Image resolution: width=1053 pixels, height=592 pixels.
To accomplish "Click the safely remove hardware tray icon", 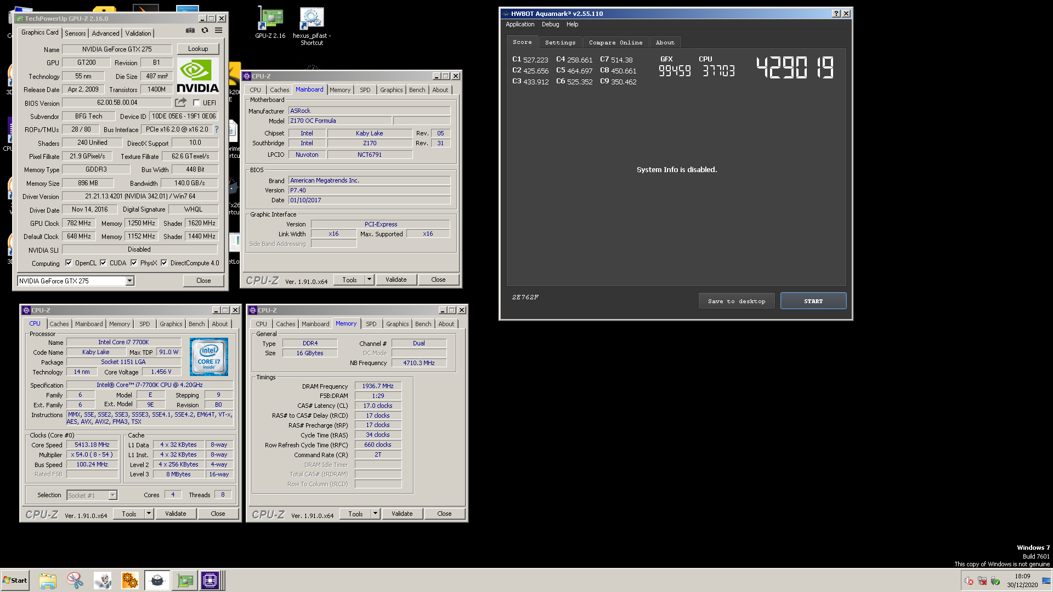I will (x=995, y=581).
